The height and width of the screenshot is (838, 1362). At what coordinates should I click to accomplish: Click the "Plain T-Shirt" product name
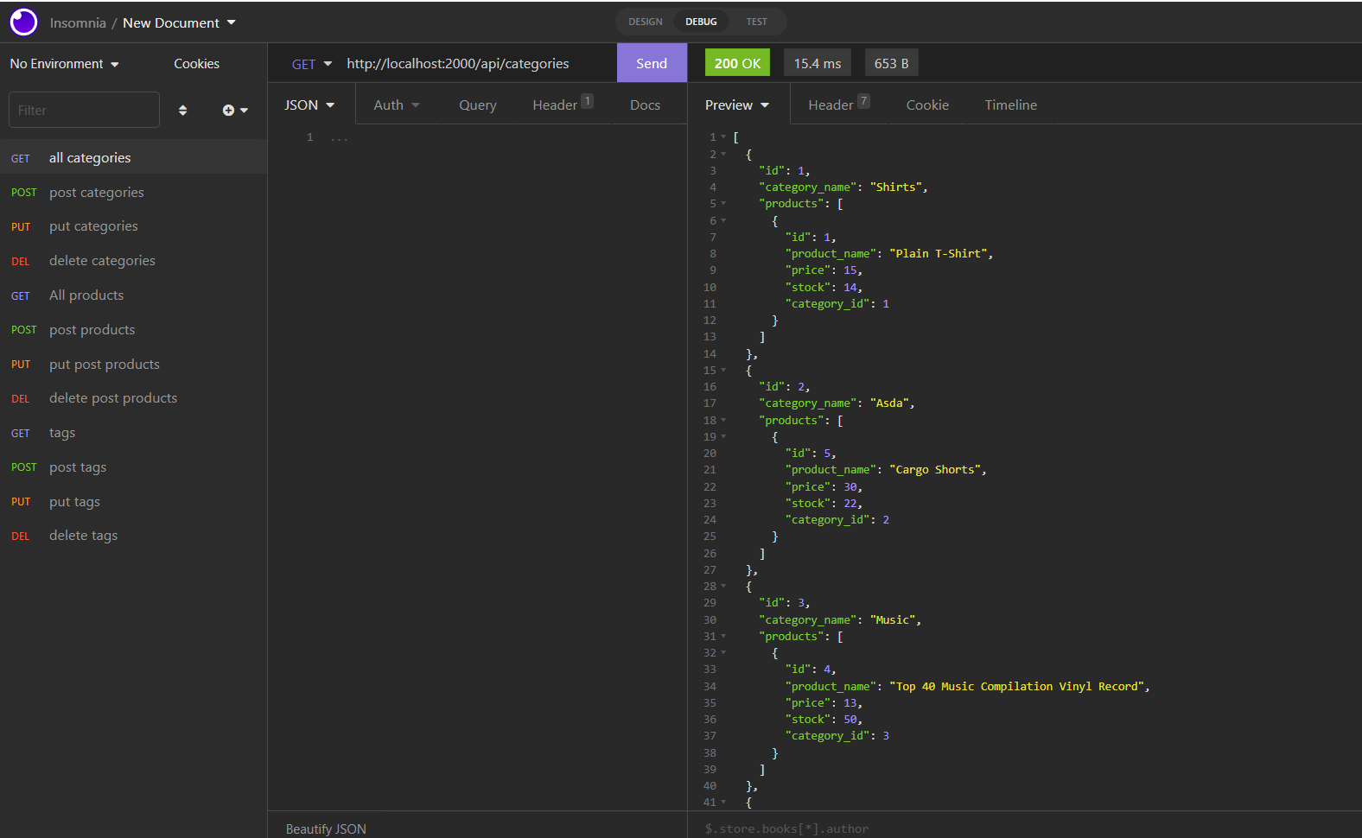(x=939, y=254)
